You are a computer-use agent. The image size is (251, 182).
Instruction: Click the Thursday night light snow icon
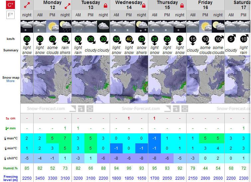coord(180,26)
